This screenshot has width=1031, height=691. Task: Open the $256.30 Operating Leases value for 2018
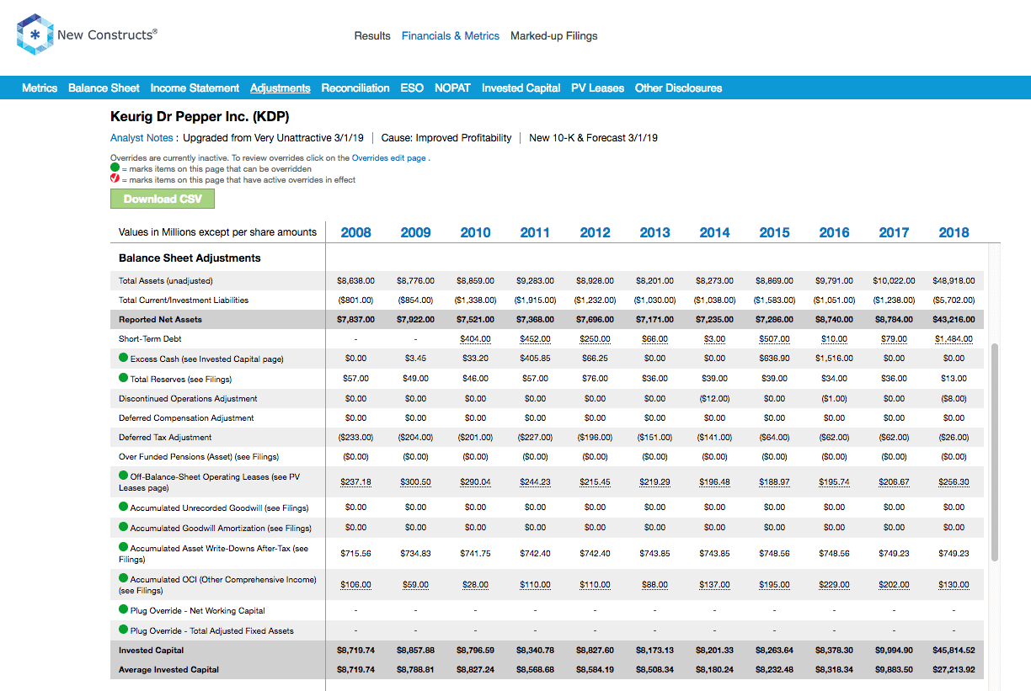[x=954, y=482]
